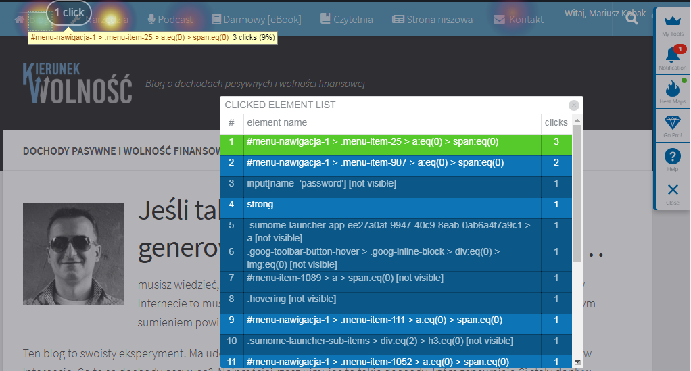The image size is (691, 371).
Task: Open Help question mark icon
Action: pos(672,159)
